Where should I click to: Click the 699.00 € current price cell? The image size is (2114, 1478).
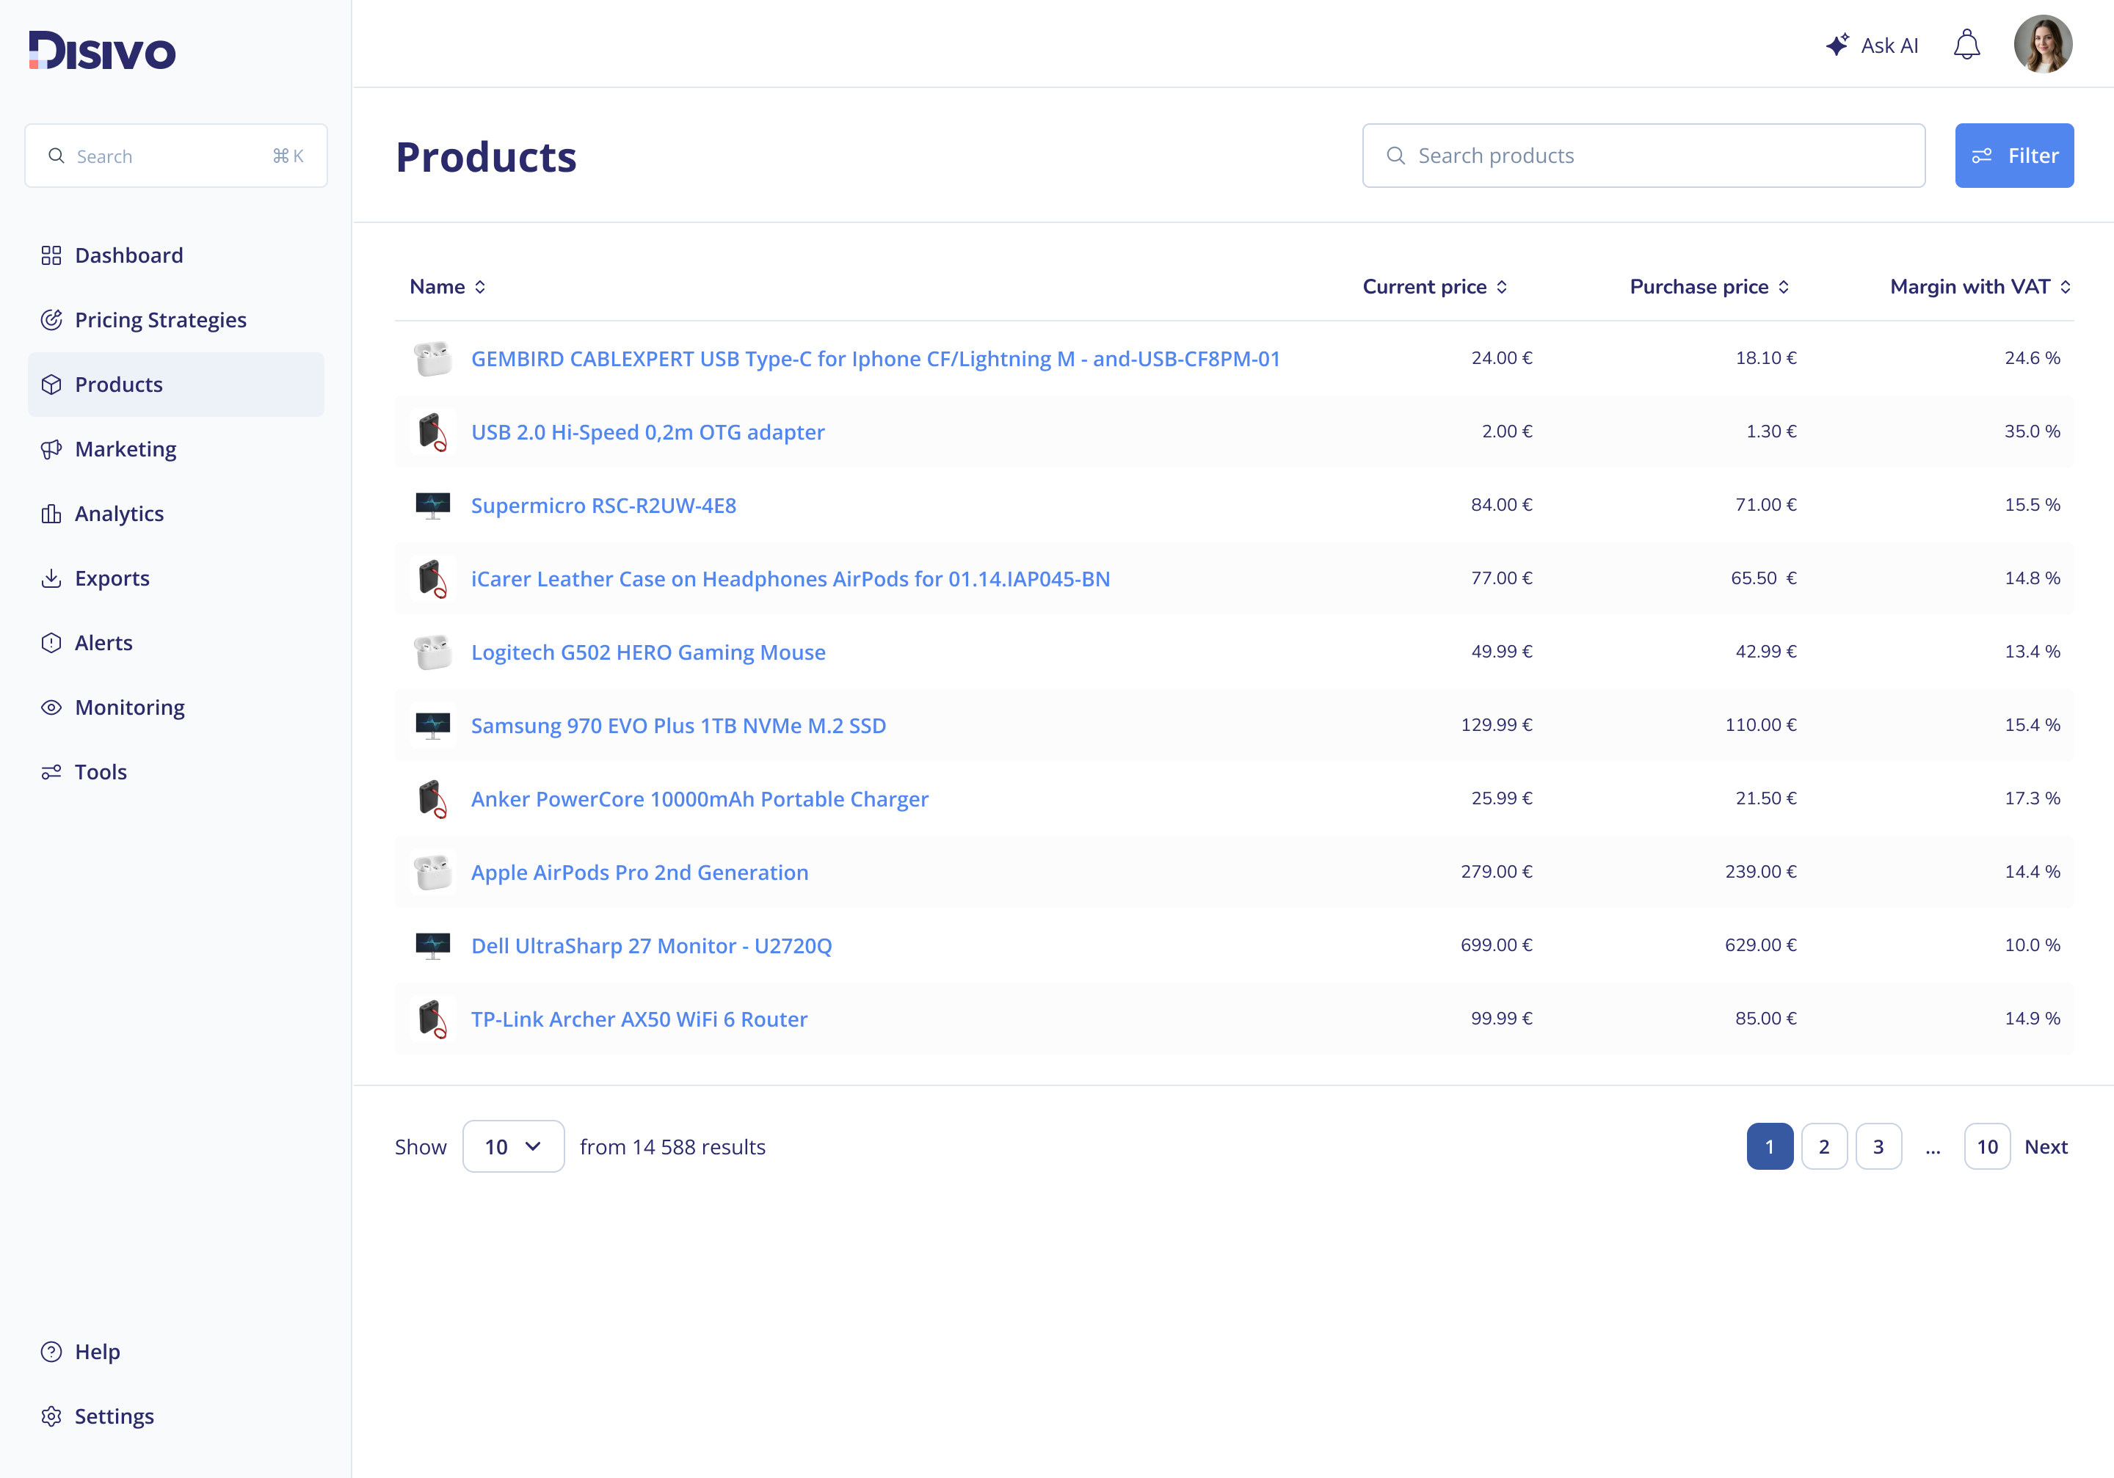tap(1496, 945)
